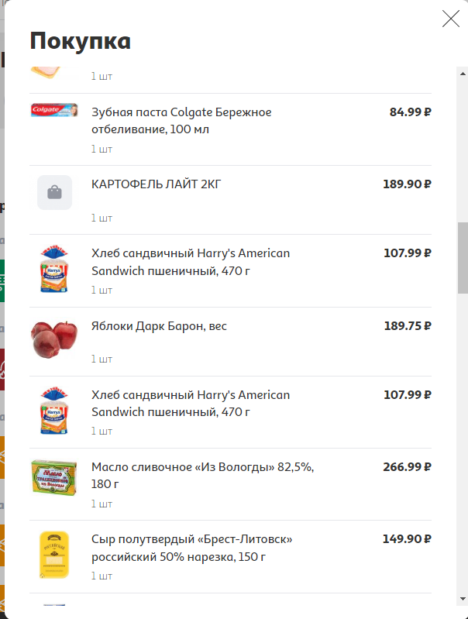Click the Брест-Литовск cheese package image
Viewport: 468px width, 619px height.
click(54, 555)
